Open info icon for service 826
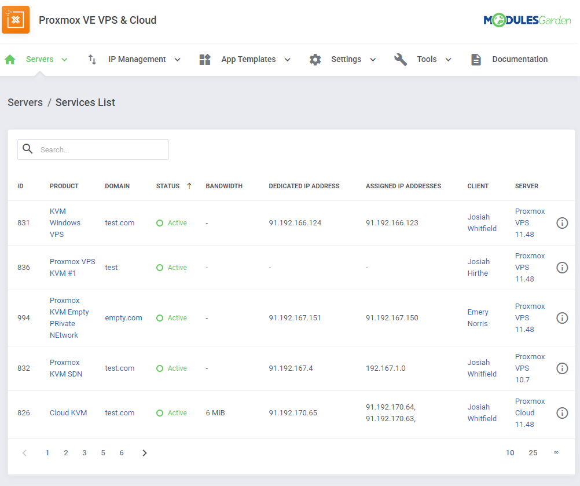Image resolution: width=580 pixels, height=486 pixels. (x=562, y=412)
